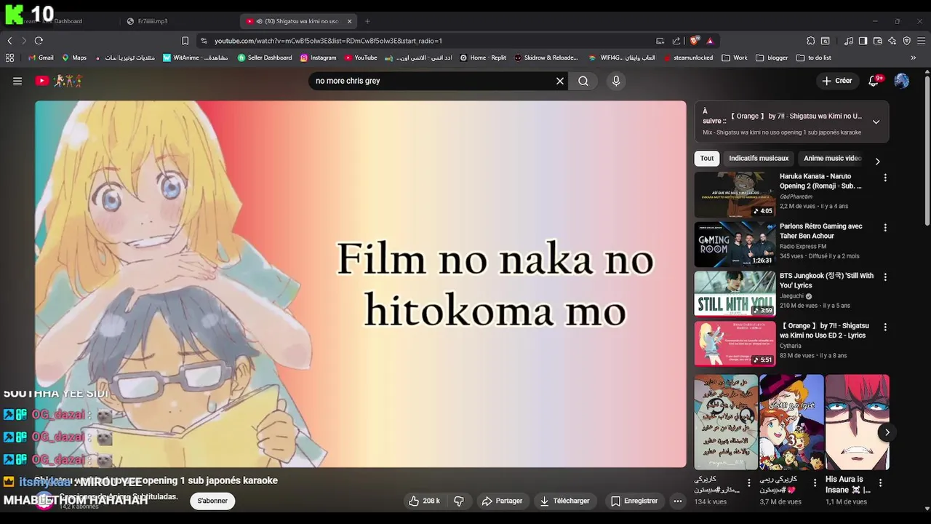Viewport: 931px width, 524px height.
Task: Reload the current page
Action: (39, 41)
